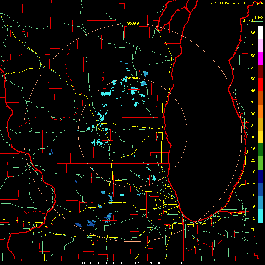Click the light blue swatch near 6

click(x=260, y=203)
